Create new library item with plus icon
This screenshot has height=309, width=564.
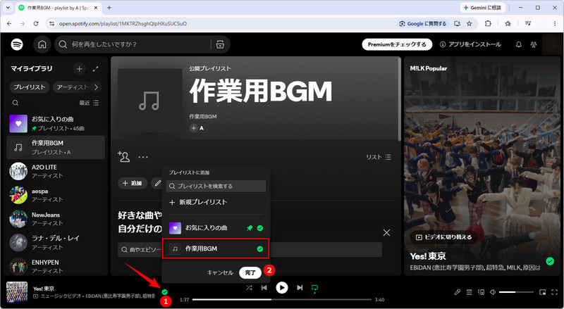point(80,69)
